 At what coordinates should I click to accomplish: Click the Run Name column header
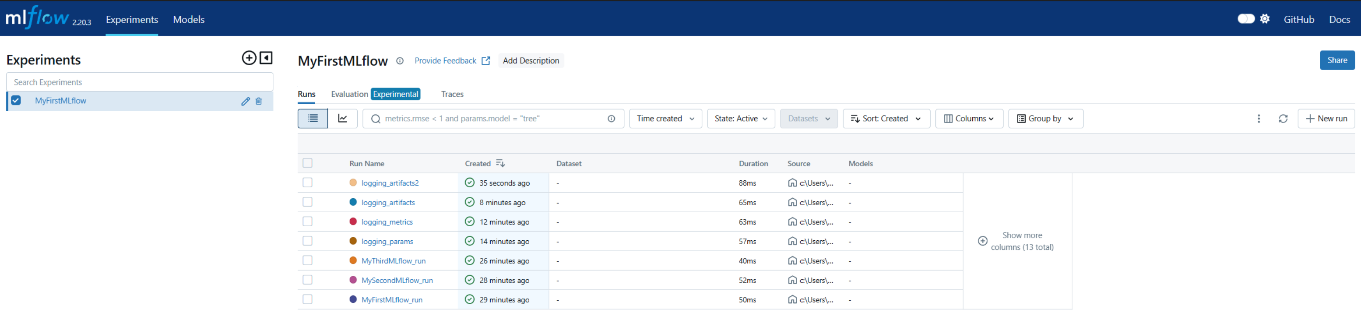coord(367,164)
